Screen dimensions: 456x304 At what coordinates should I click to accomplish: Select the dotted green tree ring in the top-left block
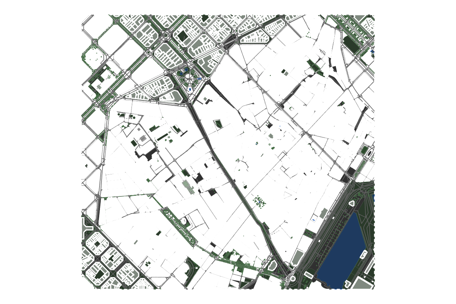[94, 58]
